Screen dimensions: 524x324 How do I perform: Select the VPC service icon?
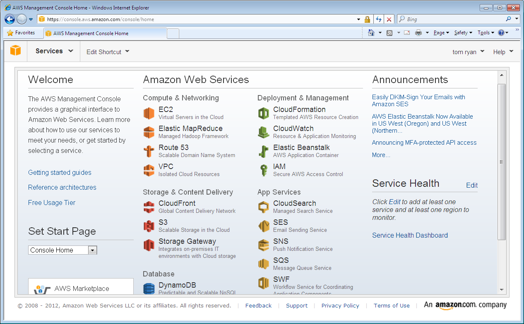click(x=149, y=170)
